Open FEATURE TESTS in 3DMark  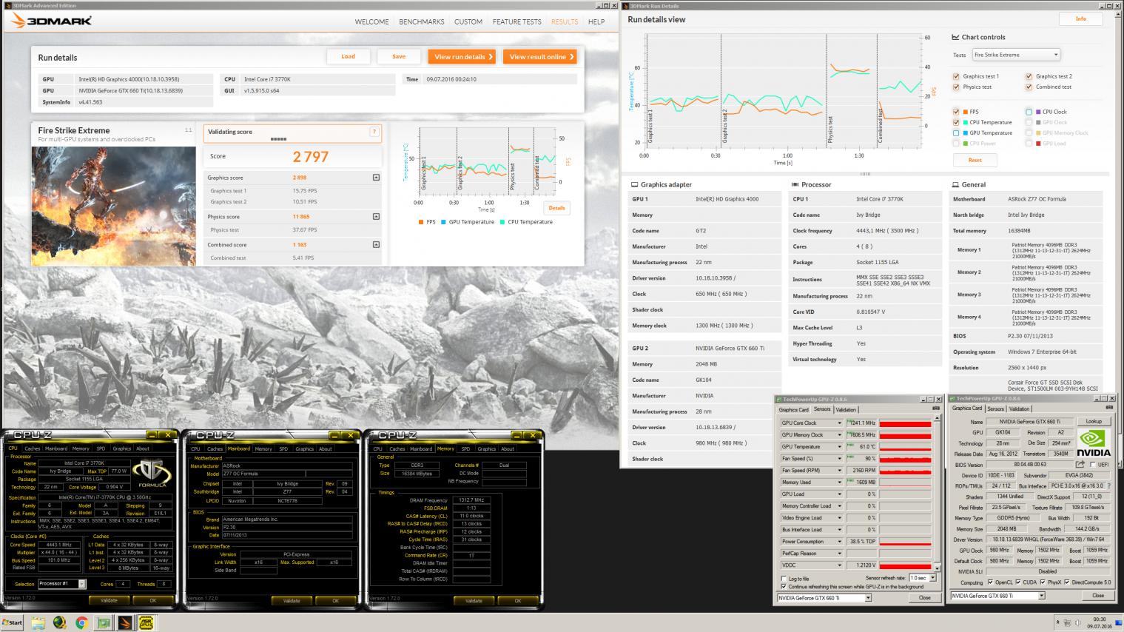(516, 21)
